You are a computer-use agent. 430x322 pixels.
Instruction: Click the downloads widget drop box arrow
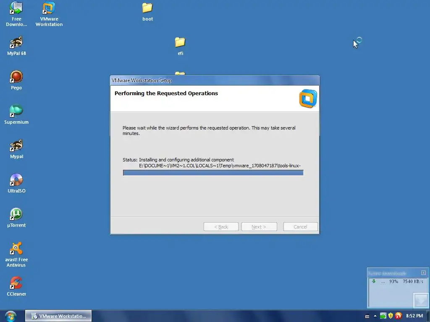(x=421, y=300)
